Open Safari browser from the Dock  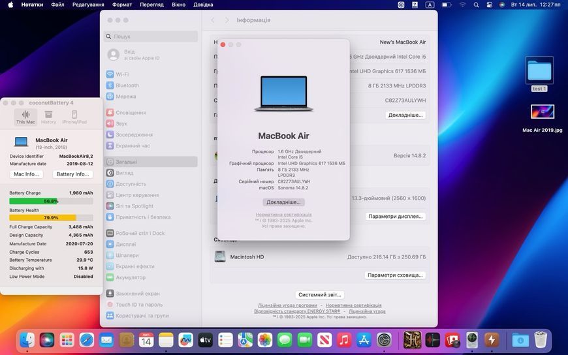pos(87,340)
